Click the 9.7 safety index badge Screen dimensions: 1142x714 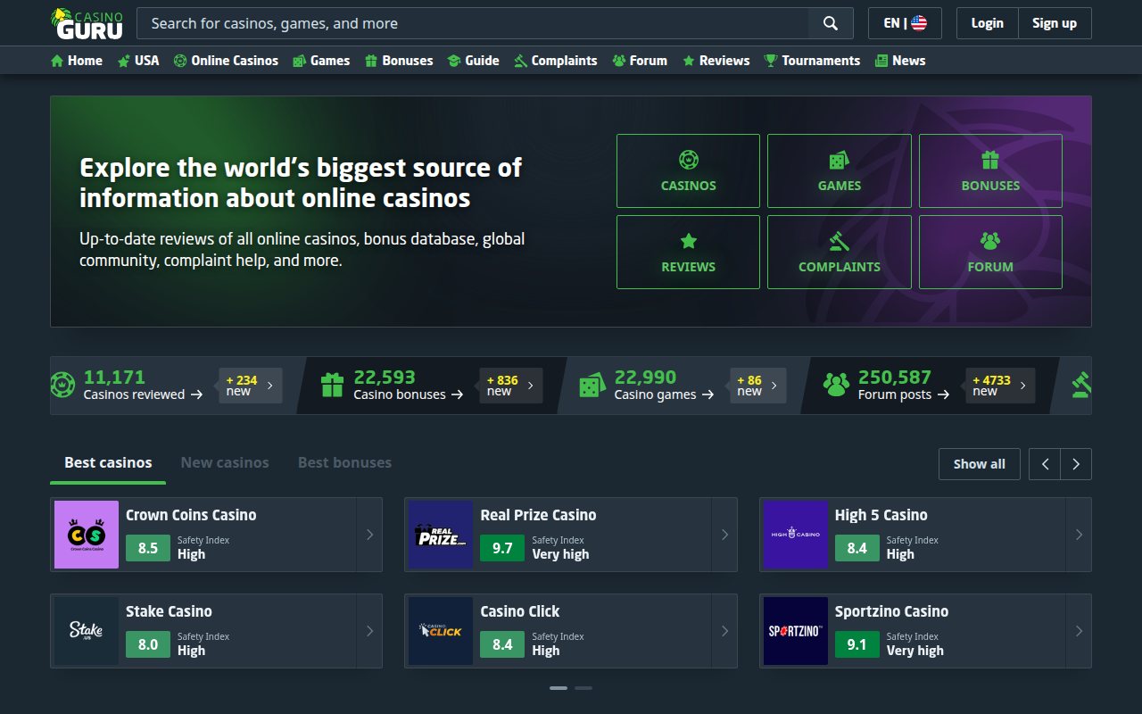[502, 548]
